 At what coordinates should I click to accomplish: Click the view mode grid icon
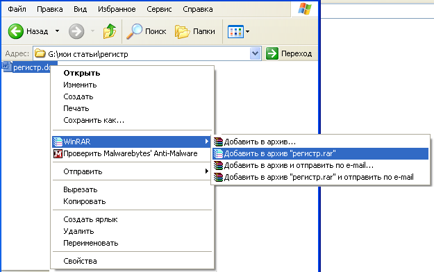[235, 31]
